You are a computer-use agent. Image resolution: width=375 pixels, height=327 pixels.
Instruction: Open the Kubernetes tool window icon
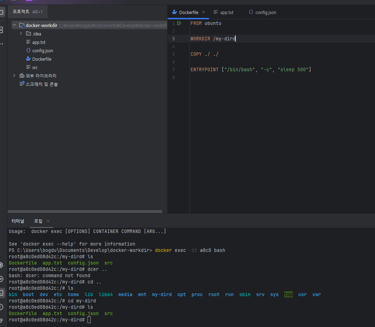click(1, 265)
